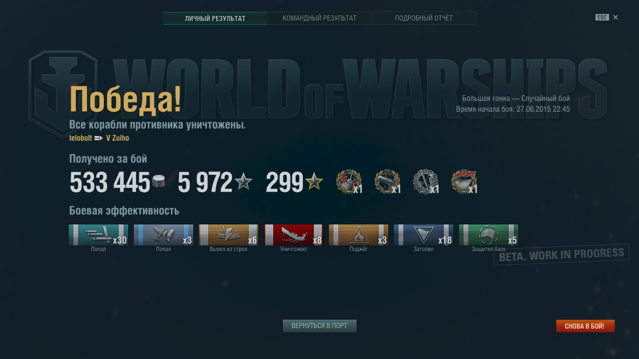The height and width of the screenshot is (359, 639).
Task: Click the Затопил flooding ribbon x18
Action: [423, 235]
